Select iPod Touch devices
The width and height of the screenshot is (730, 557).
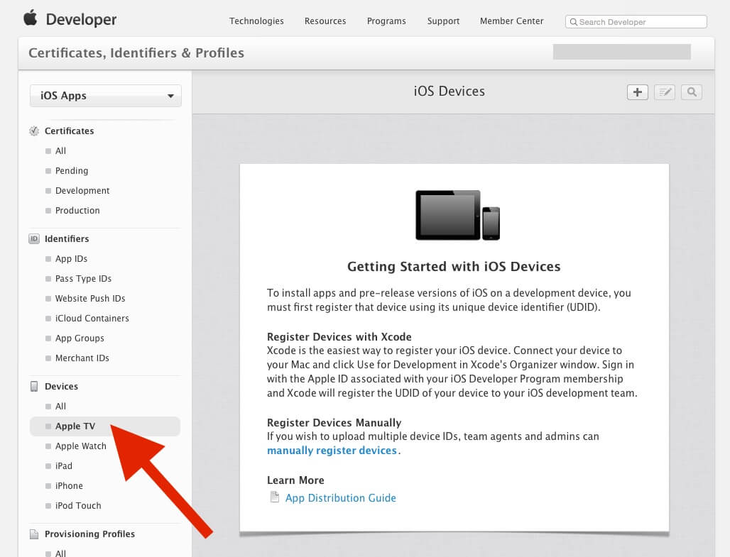(78, 506)
